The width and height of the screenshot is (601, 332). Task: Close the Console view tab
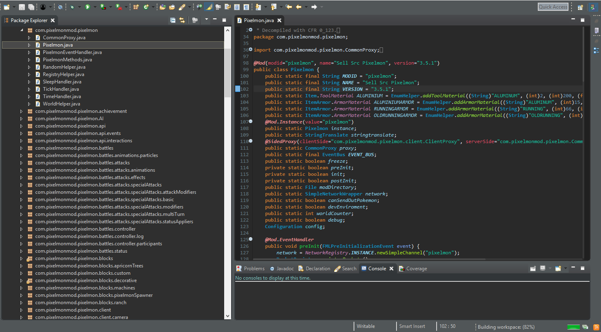pyautogui.click(x=391, y=269)
